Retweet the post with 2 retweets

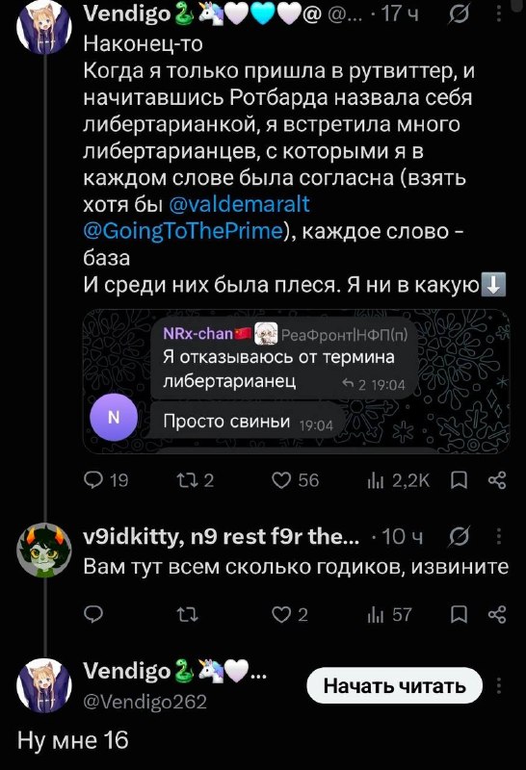pyautogui.click(x=196, y=480)
